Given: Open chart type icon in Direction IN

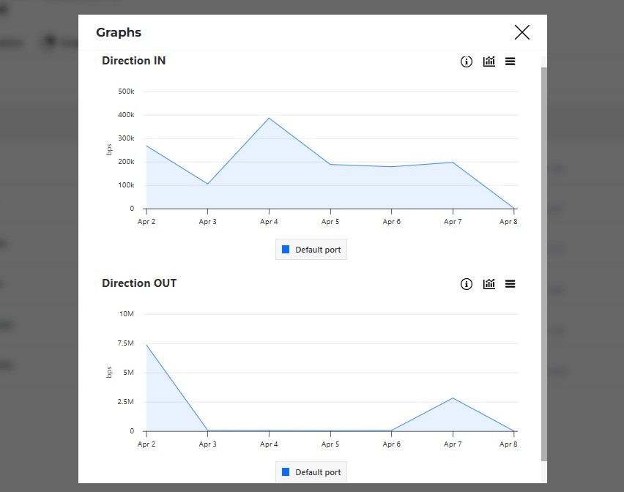Looking at the screenshot, I should pos(489,61).
